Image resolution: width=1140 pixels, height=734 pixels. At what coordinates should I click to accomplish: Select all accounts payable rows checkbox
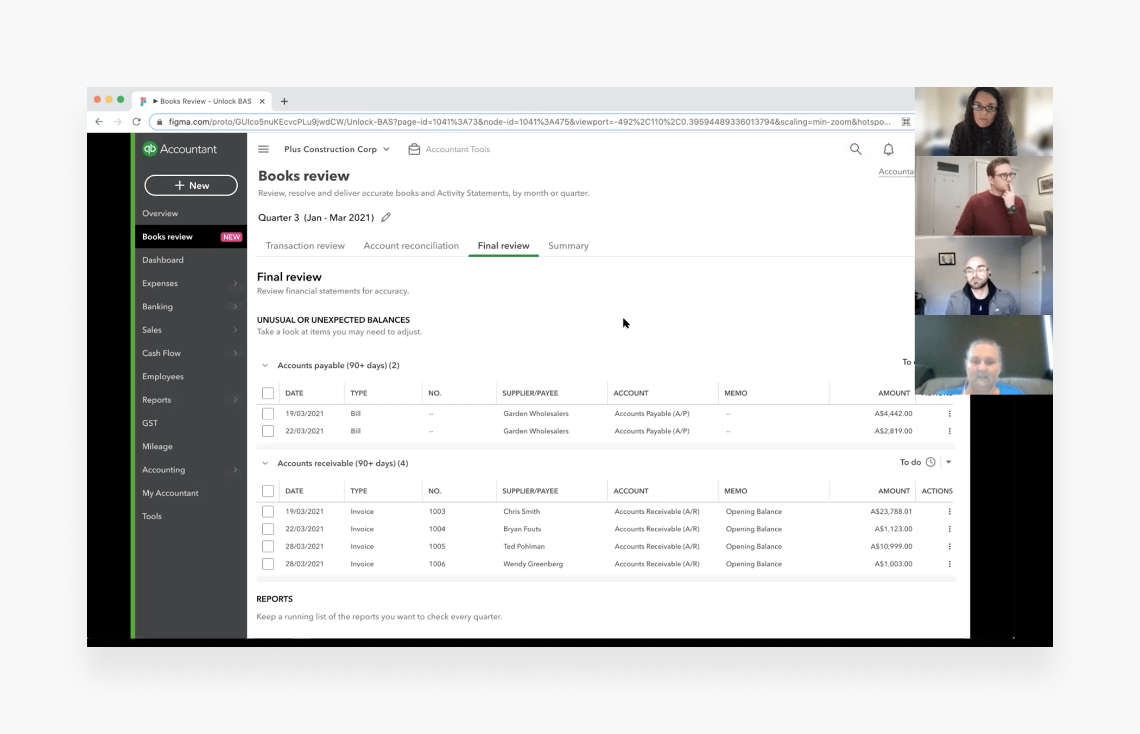point(268,393)
